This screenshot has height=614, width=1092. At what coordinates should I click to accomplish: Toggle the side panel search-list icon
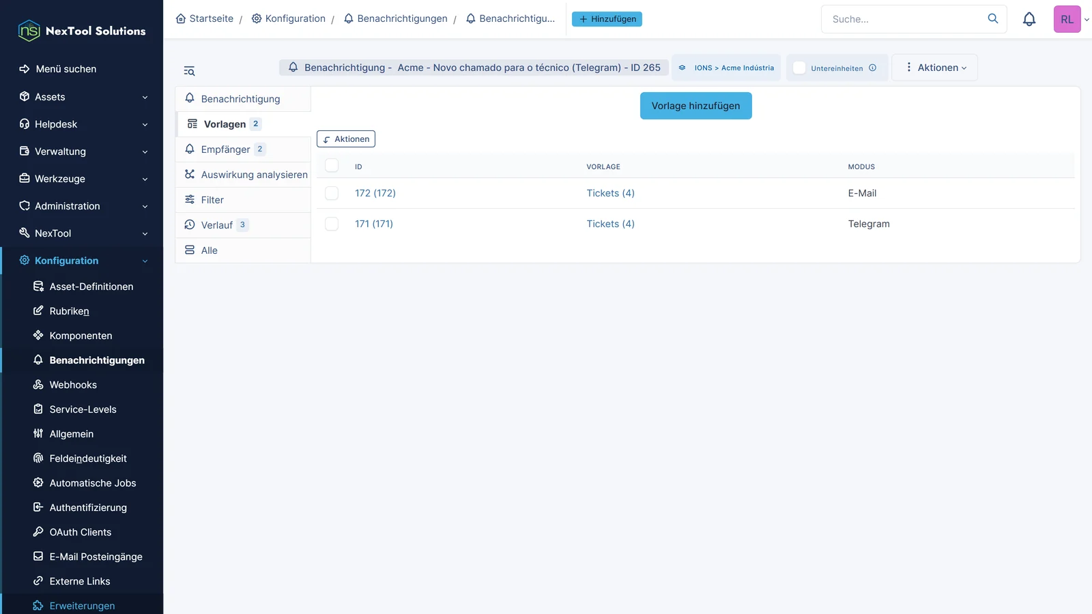coord(189,71)
